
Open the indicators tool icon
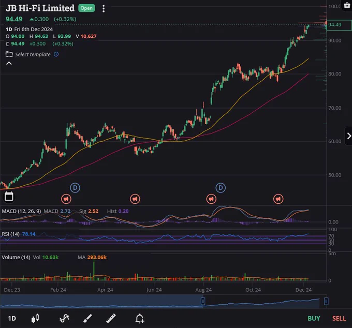click(x=64, y=318)
